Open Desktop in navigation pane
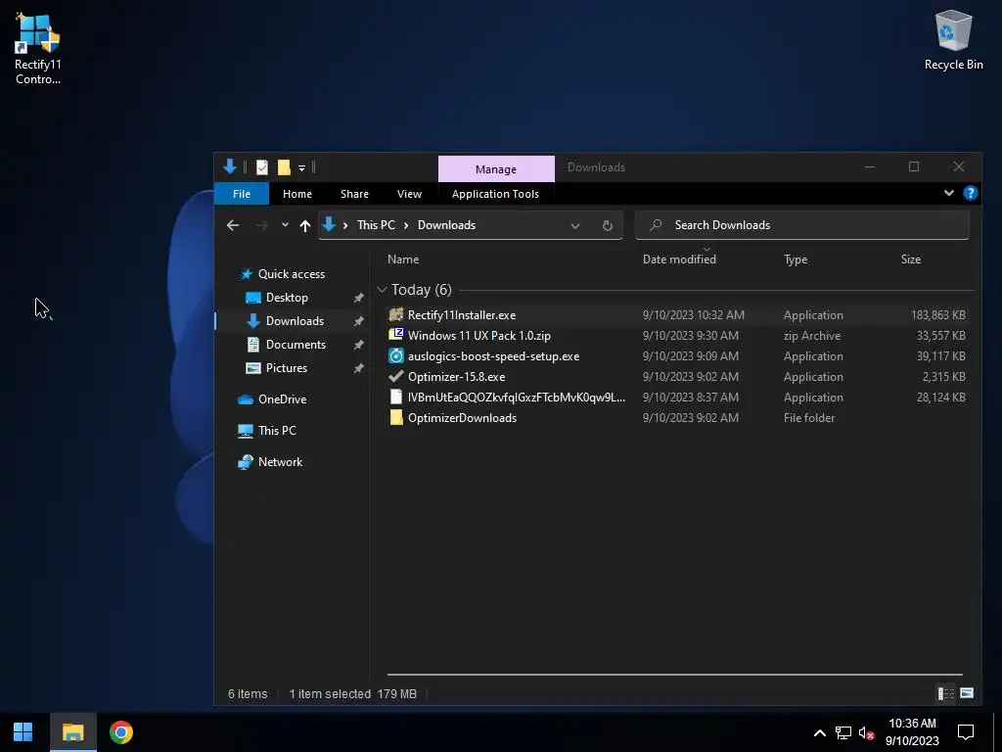 click(287, 298)
